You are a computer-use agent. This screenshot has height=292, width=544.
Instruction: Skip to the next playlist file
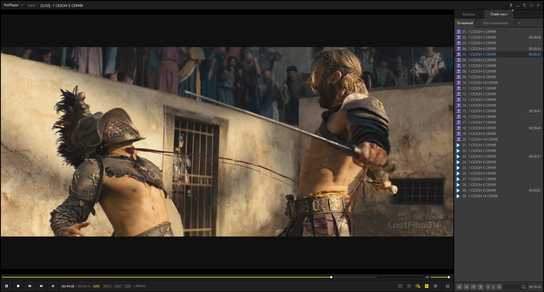tap(41, 286)
